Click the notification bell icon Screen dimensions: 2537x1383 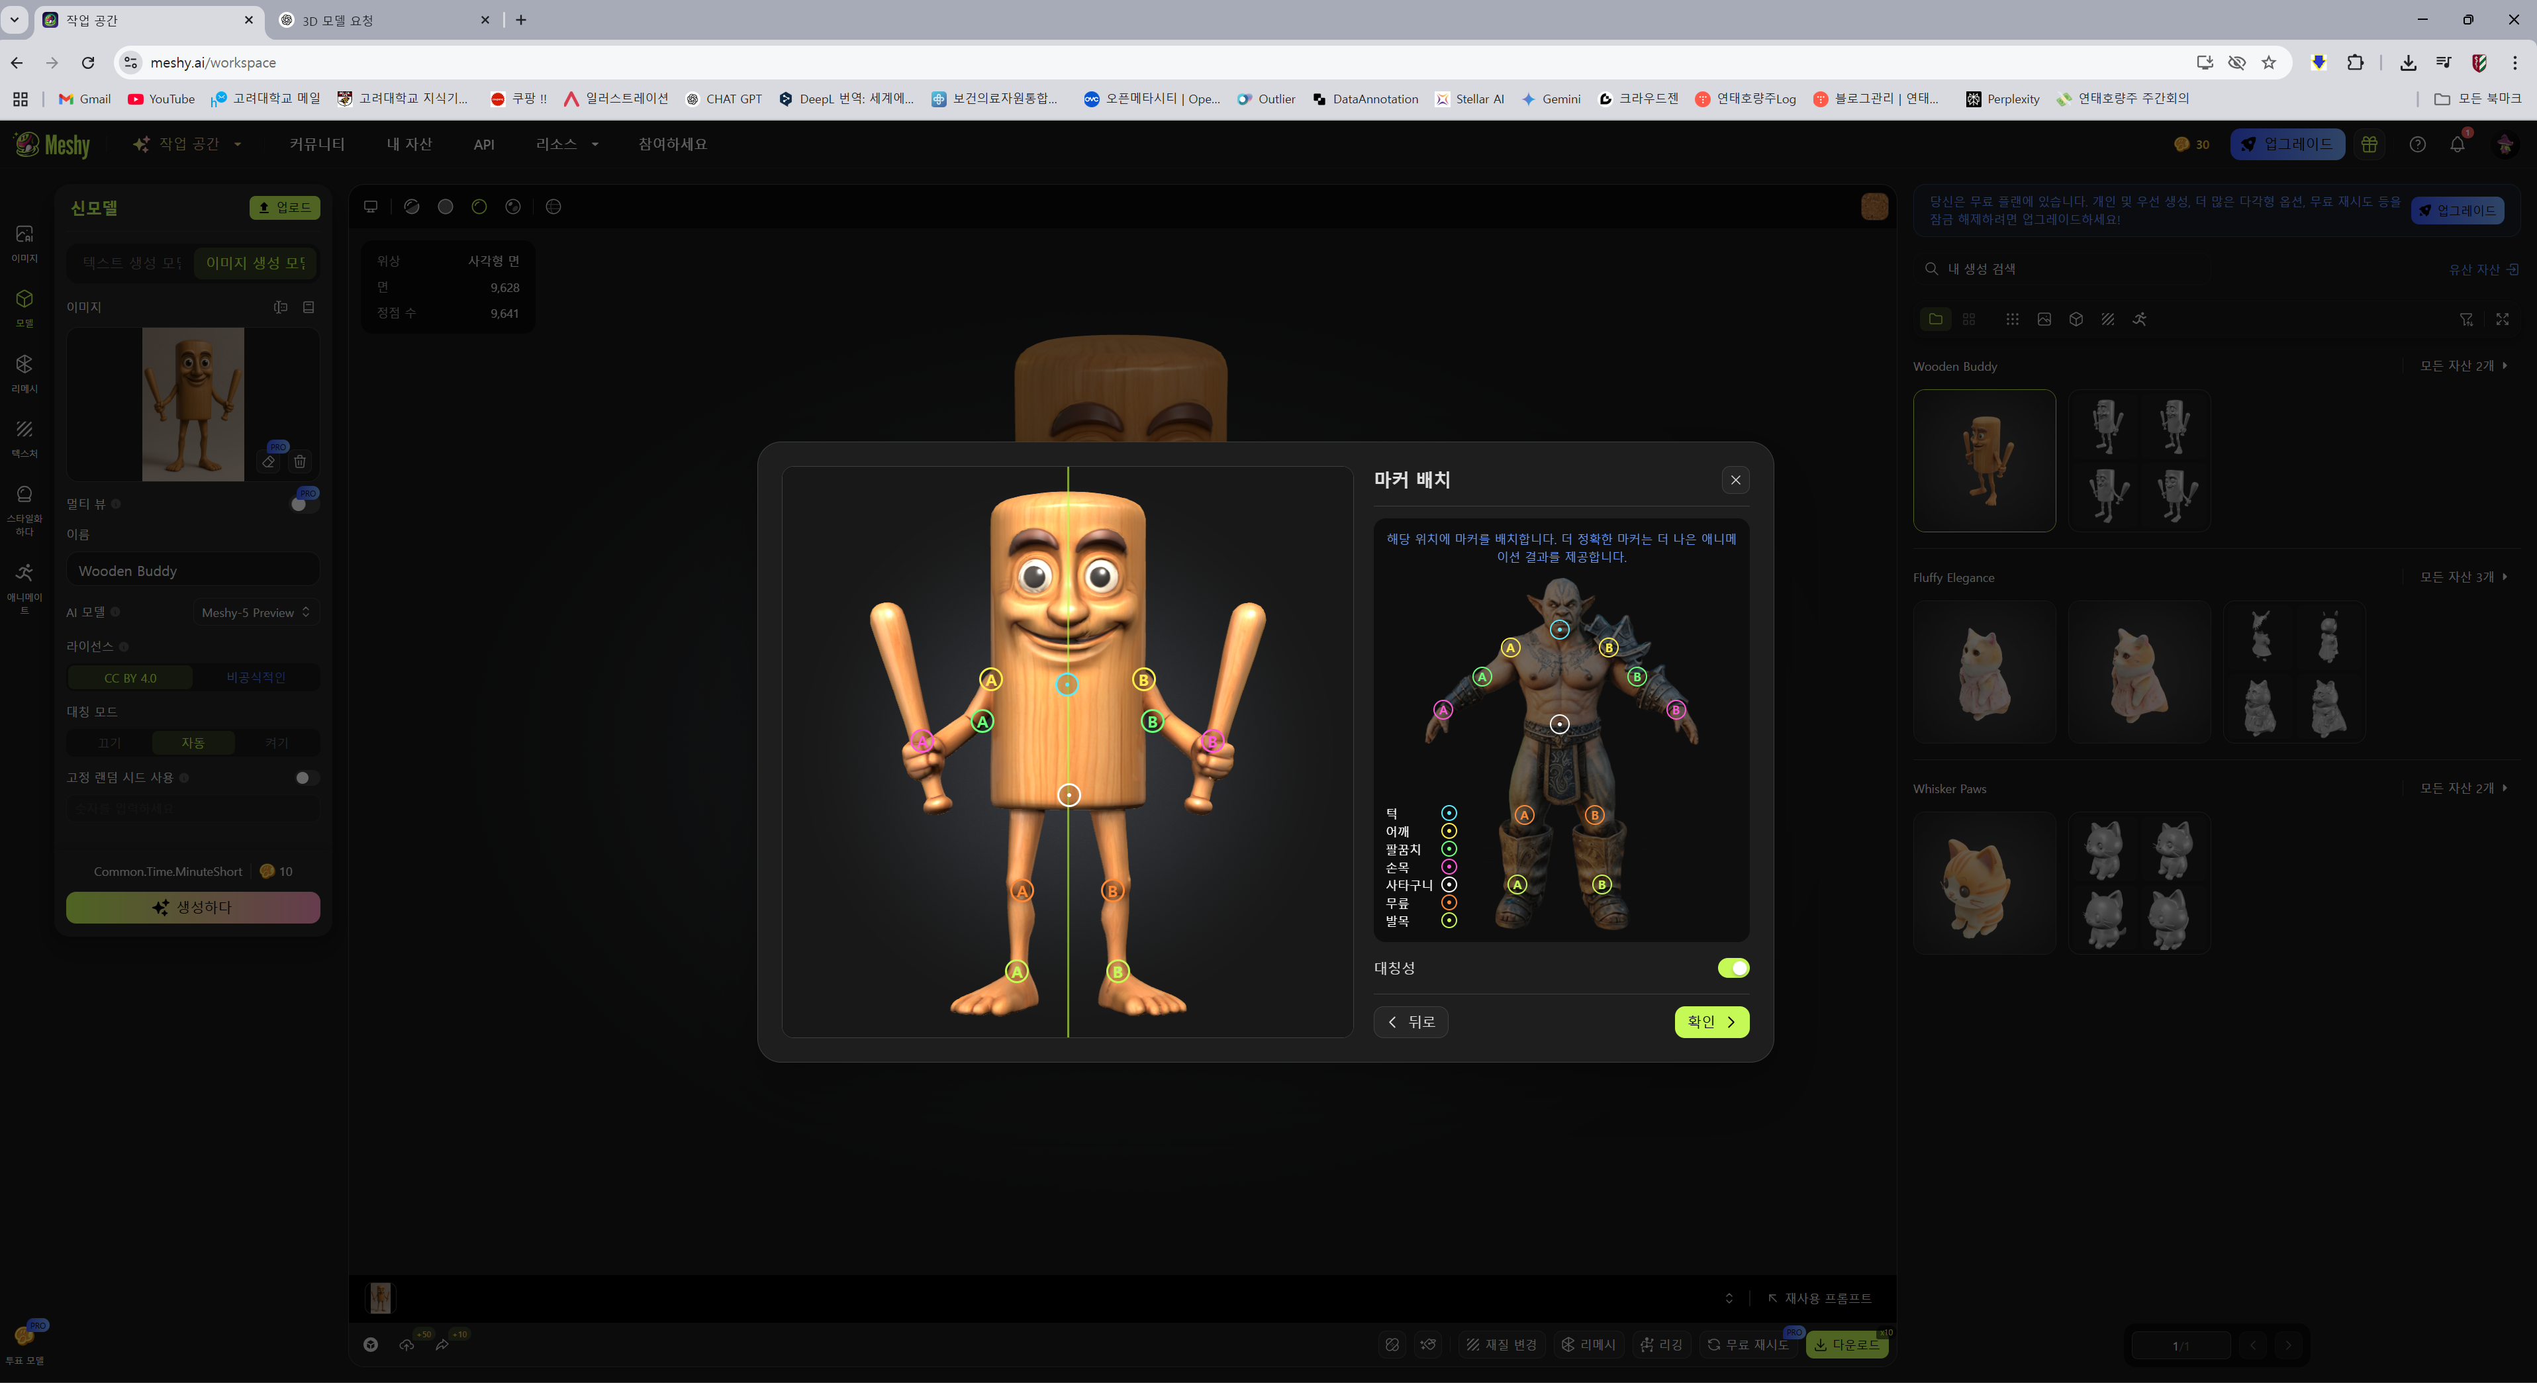pos(2458,145)
